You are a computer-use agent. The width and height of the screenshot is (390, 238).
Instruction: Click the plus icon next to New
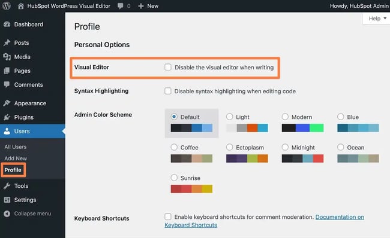(141, 6)
